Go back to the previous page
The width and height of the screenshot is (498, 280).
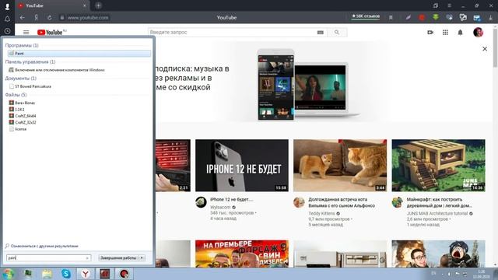click(x=23, y=17)
